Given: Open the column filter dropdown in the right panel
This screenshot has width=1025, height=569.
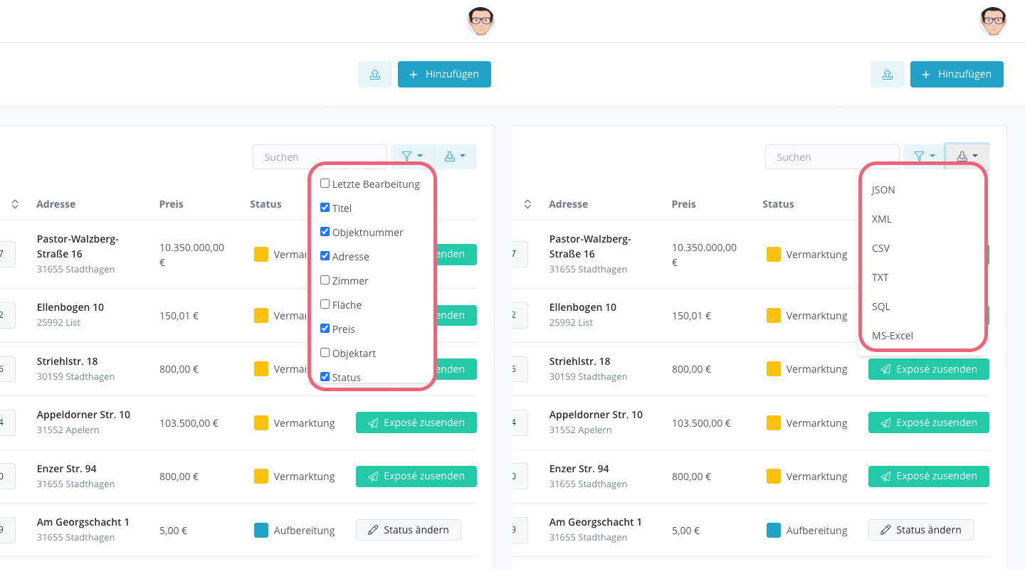Looking at the screenshot, I should coord(924,156).
